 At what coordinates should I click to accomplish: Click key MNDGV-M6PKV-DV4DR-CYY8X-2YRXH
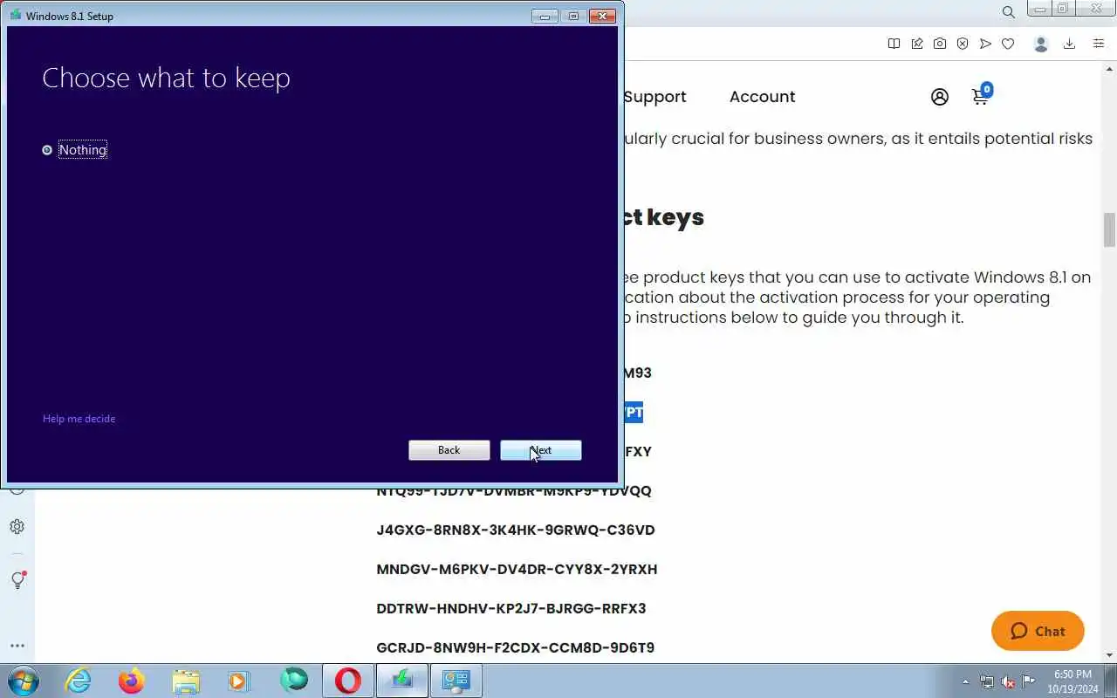pos(517,570)
